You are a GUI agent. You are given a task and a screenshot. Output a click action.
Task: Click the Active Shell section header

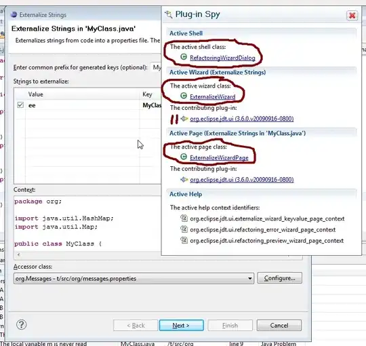pos(186,33)
